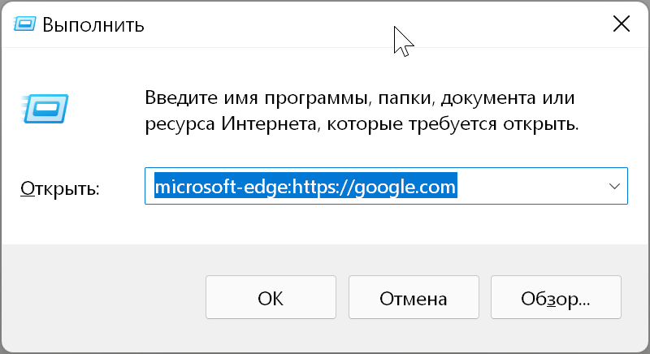Click the Выполнить window title text
The width and height of the screenshot is (650, 354).
coord(93,25)
